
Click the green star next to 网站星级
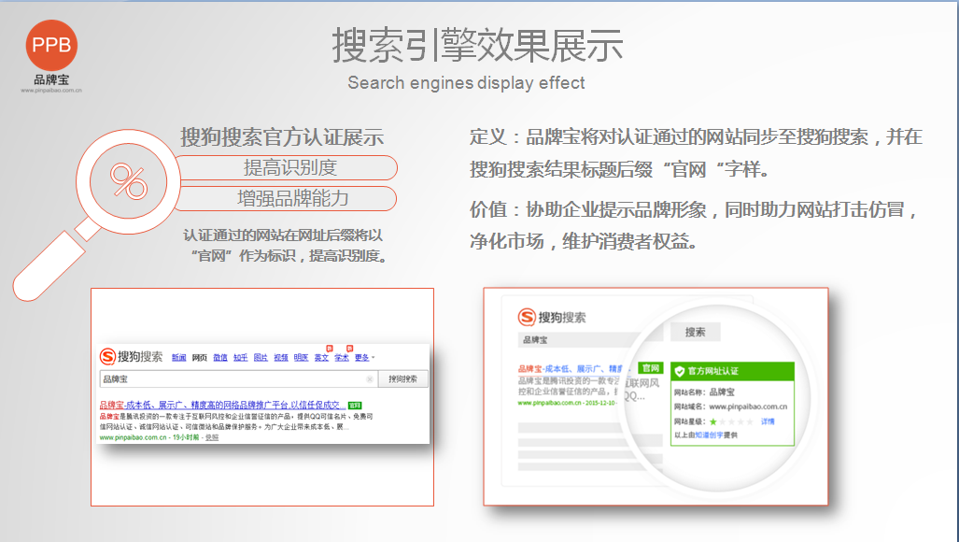(712, 421)
